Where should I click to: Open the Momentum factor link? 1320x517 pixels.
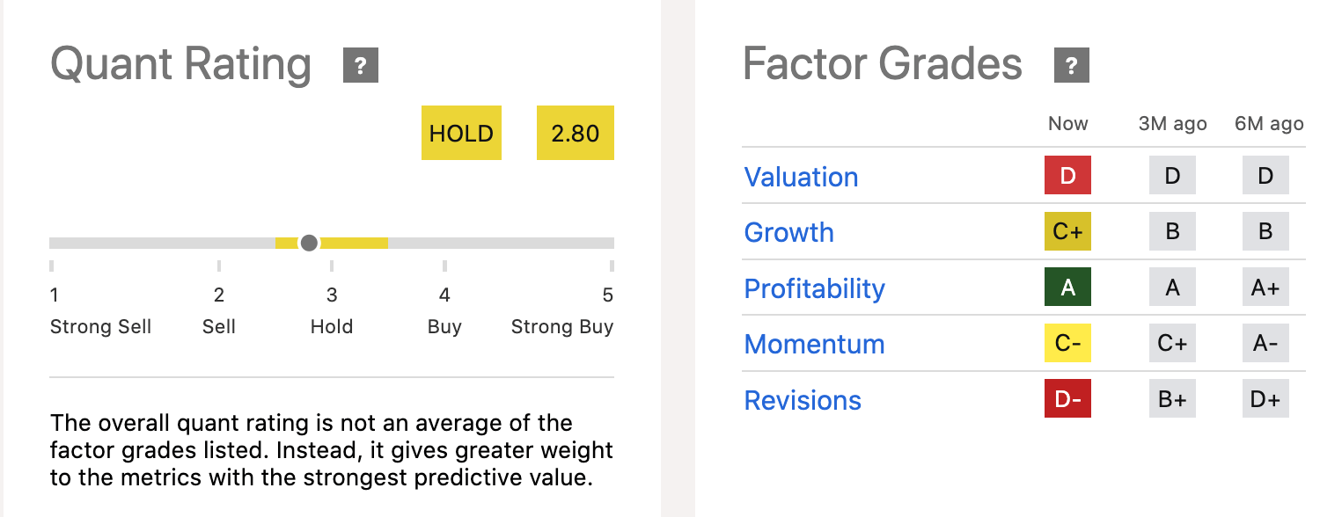click(814, 344)
